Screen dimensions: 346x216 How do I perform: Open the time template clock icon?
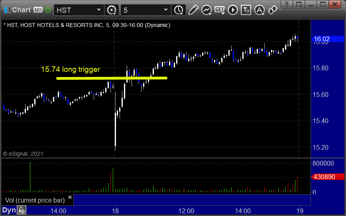pos(179,10)
